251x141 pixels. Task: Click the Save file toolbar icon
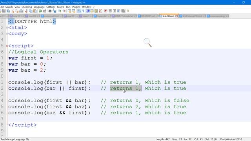tap(4, 11)
